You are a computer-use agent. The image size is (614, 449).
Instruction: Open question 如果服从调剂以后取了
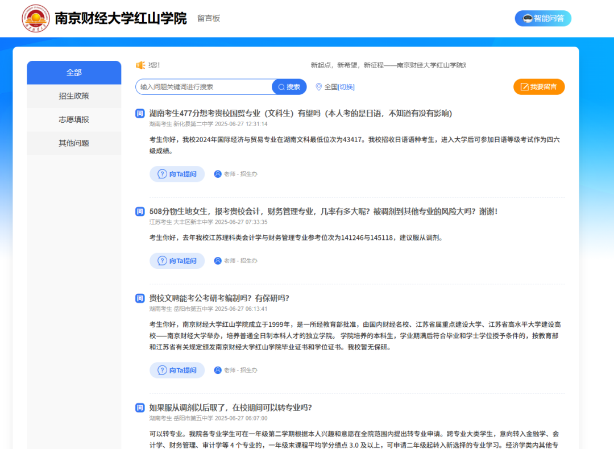tap(231, 408)
